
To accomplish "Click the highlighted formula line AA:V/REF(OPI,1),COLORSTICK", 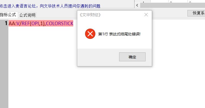I will tap(41, 23).
